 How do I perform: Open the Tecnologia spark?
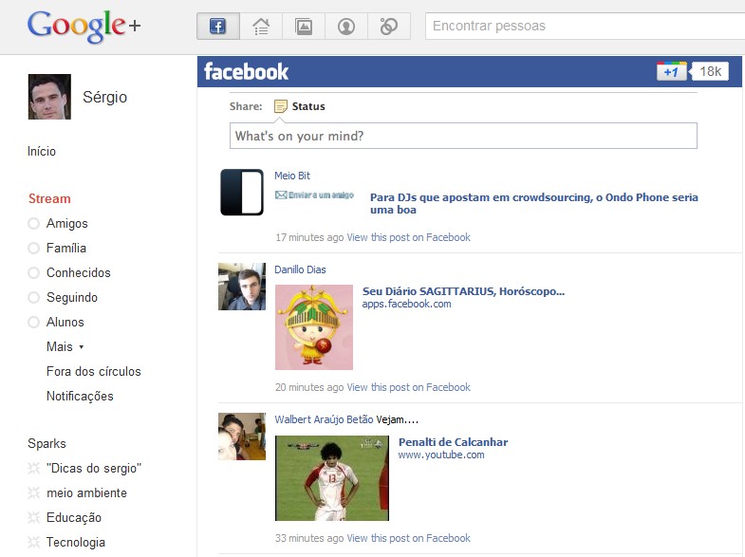[x=75, y=543]
